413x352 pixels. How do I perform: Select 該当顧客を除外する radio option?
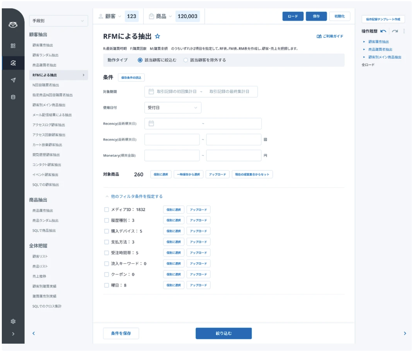pos(186,60)
